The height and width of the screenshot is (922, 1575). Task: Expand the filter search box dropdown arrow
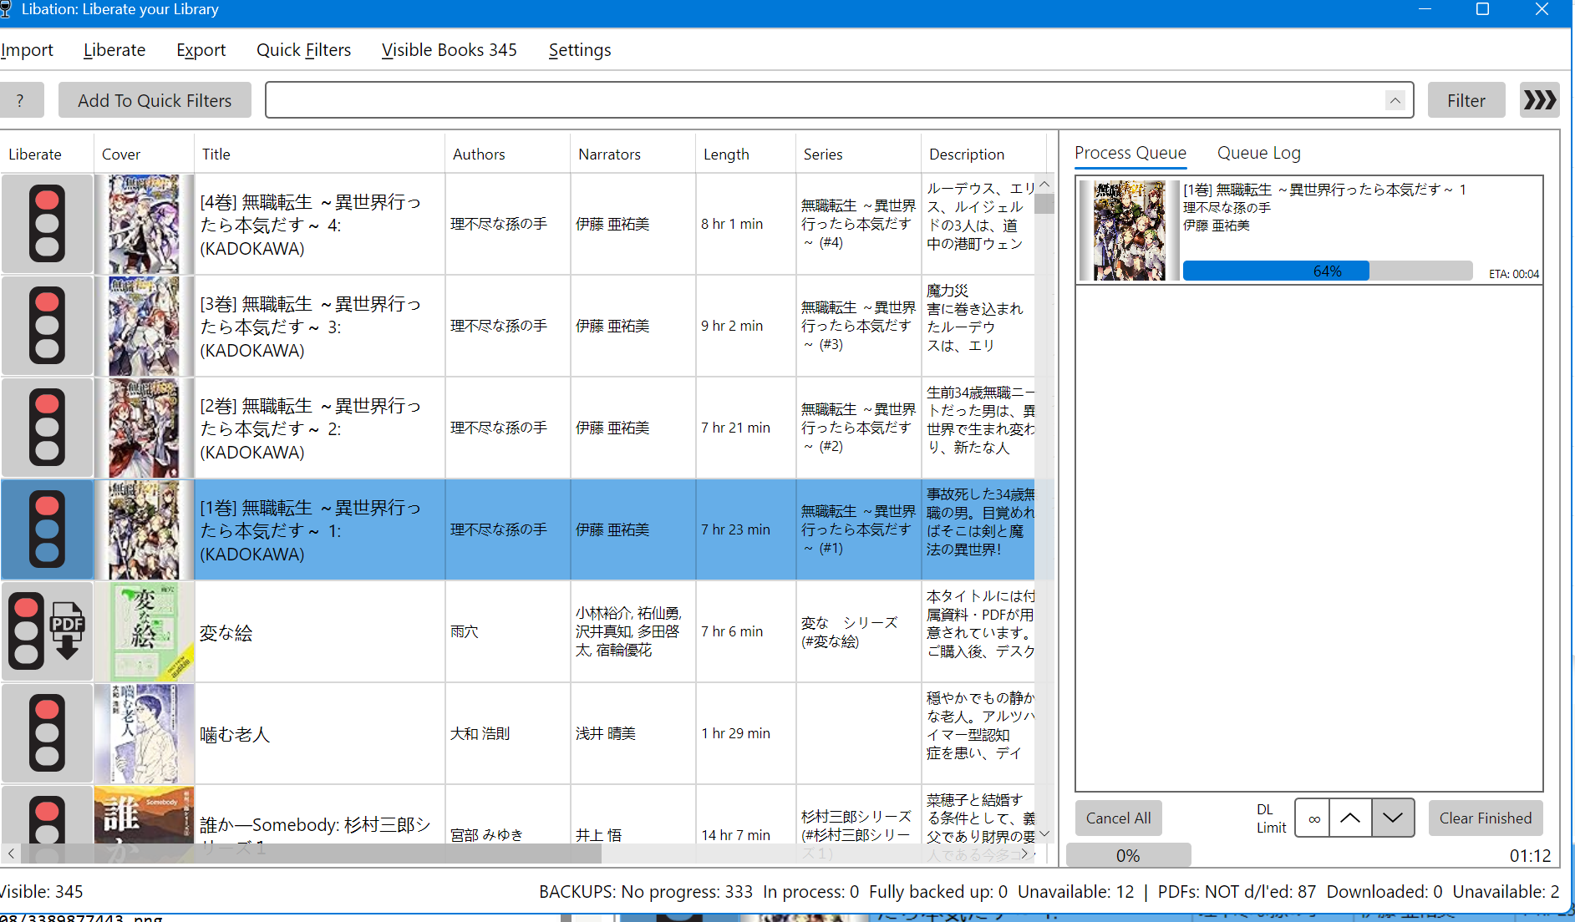(1395, 100)
